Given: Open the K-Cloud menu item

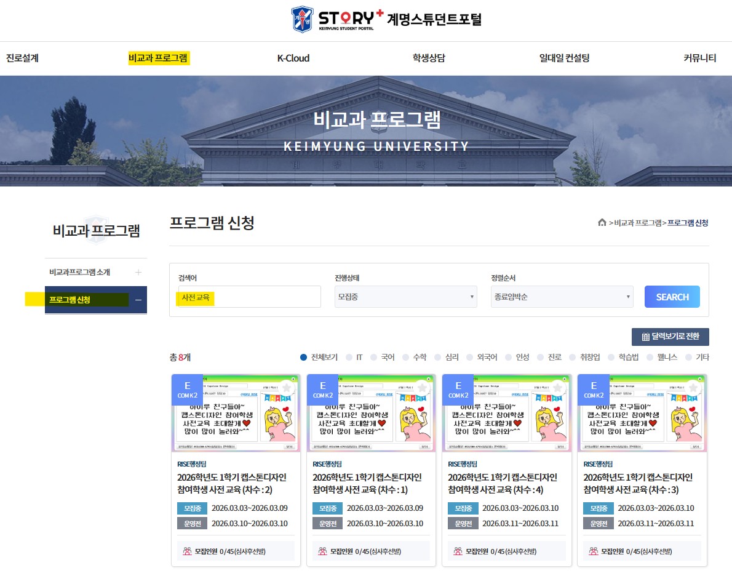Looking at the screenshot, I should pos(293,58).
